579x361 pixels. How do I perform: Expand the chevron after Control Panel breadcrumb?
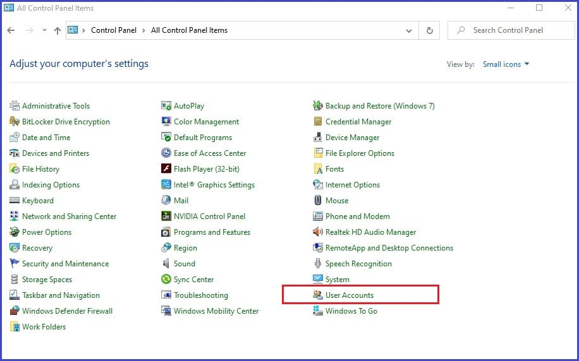pyautogui.click(x=144, y=30)
